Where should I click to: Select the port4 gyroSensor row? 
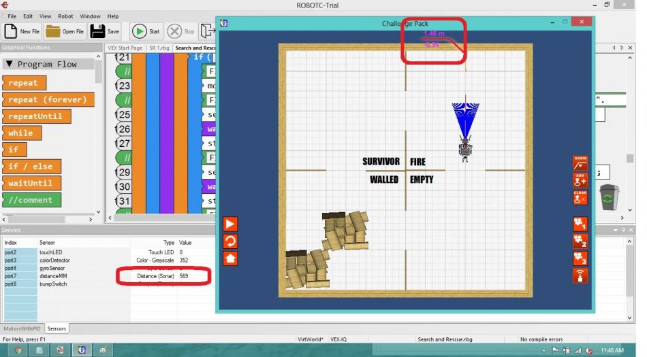pos(108,268)
